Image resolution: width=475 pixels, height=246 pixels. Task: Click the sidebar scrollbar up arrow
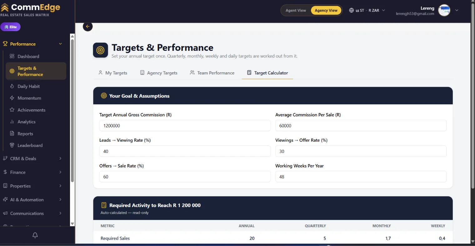[x=72, y=36]
